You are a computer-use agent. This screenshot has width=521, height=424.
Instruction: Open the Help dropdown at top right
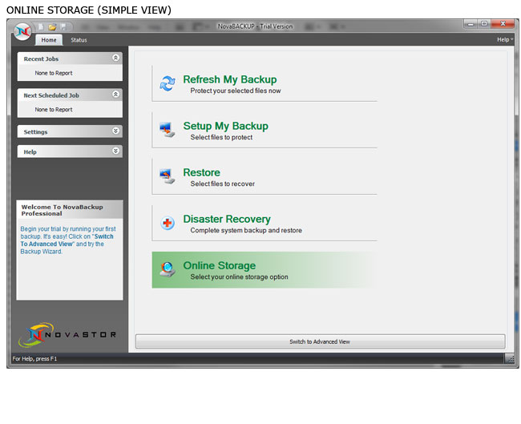(x=503, y=39)
